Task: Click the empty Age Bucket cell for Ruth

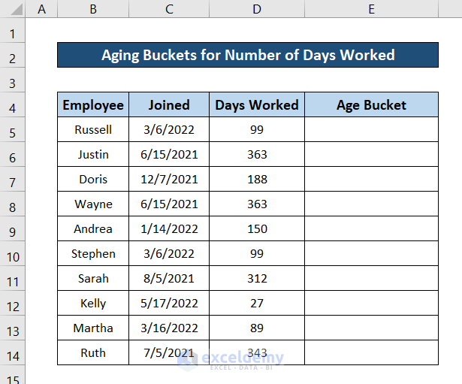Action: point(371,353)
